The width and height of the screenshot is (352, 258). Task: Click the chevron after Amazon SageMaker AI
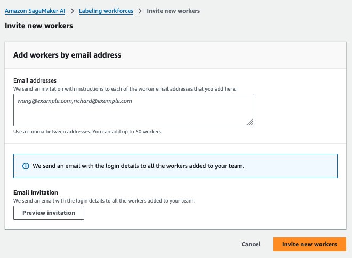click(x=72, y=11)
